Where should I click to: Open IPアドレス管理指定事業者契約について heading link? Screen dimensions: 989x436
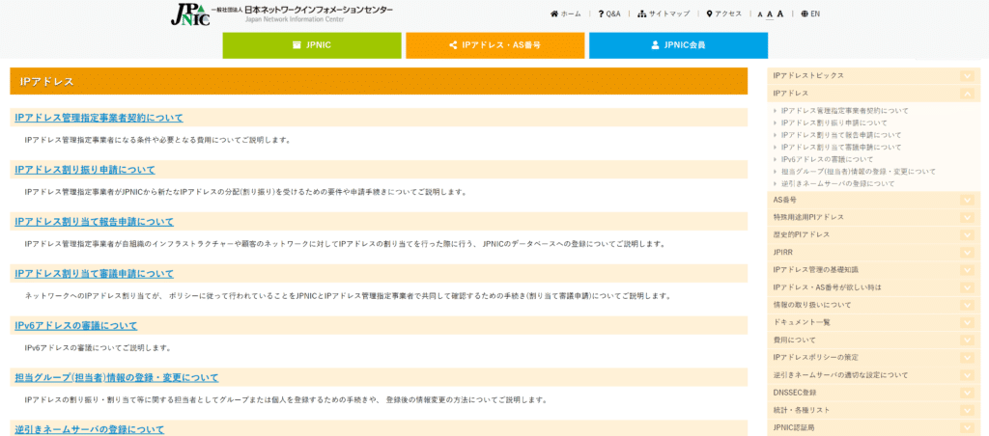pyautogui.click(x=99, y=118)
